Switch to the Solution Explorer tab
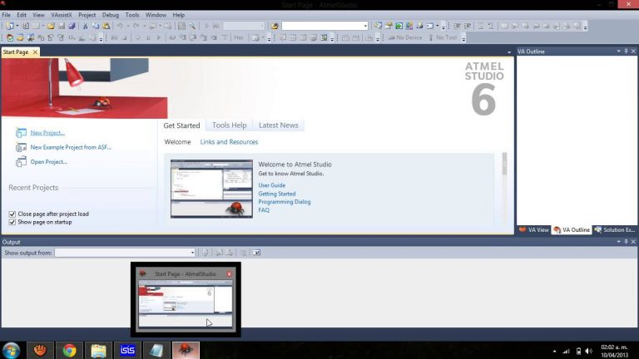Image resolution: width=639 pixels, height=359 pixels. (x=615, y=230)
